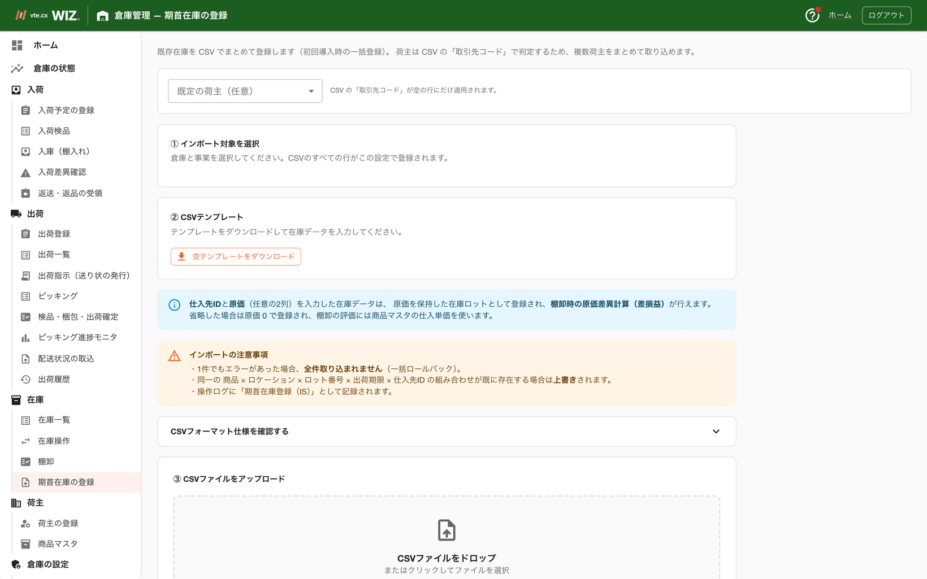Open the 既定の荷主（任意） dropdown
This screenshot has width=927, height=579.
coord(245,91)
